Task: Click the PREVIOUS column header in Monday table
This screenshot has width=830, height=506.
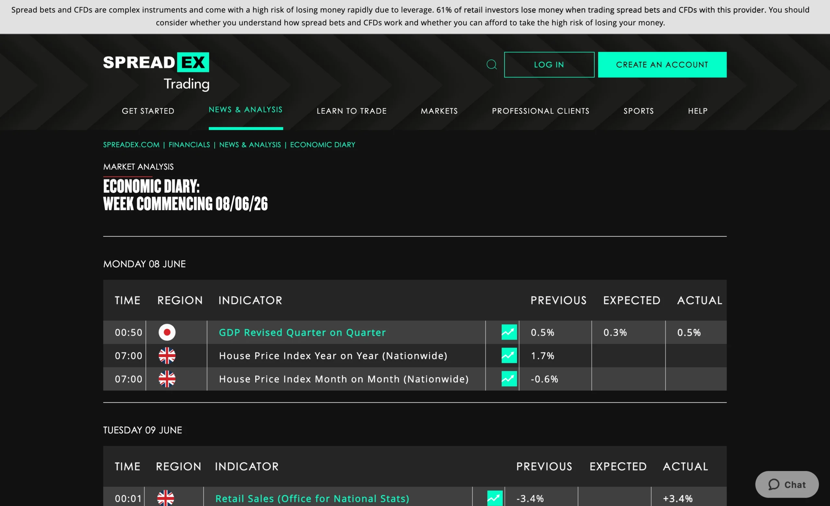Action: tap(559, 300)
